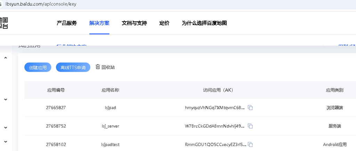Click the 访问应用（AK）column header

tap(218, 90)
